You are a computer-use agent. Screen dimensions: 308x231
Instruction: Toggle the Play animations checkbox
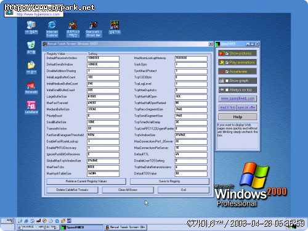click(x=227, y=63)
